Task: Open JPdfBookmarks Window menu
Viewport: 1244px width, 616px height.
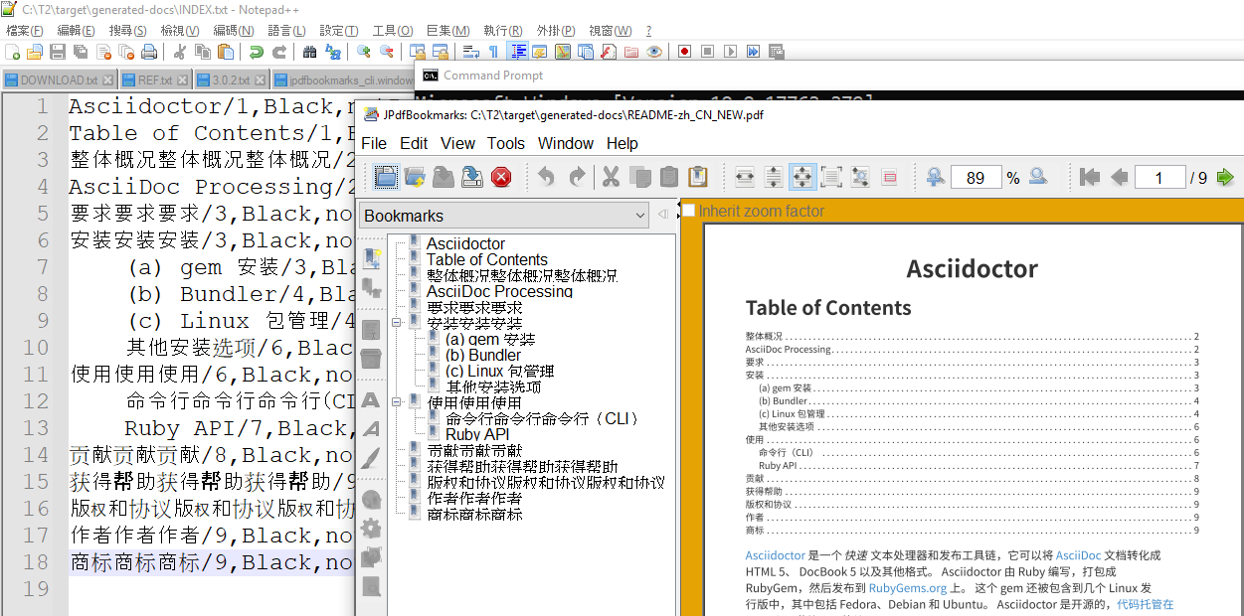Action: point(566,143)
